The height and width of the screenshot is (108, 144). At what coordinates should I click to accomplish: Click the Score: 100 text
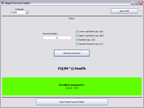pos(72,88)
